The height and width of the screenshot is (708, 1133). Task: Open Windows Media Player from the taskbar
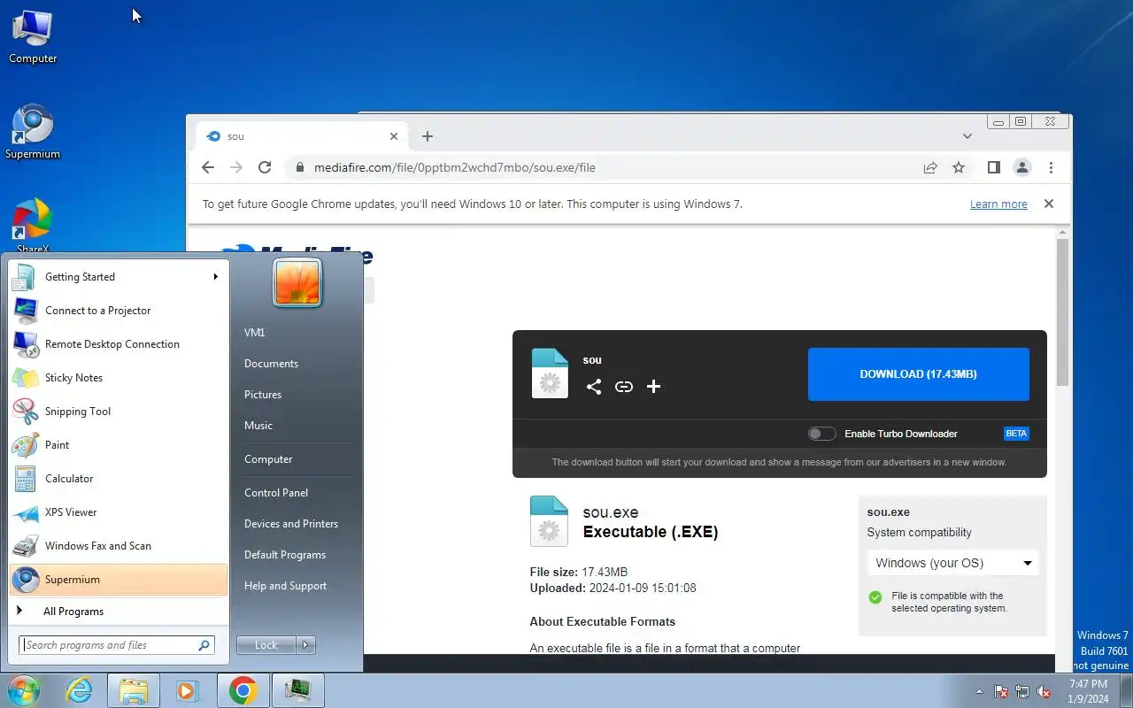188,690
